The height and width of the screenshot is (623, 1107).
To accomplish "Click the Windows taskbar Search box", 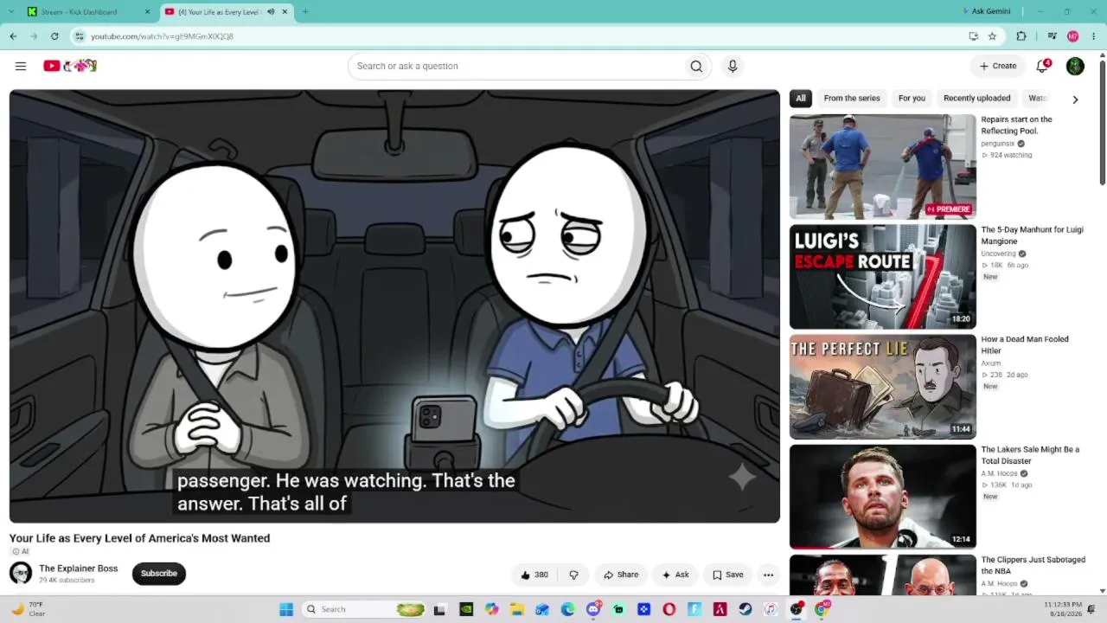I will (364, 609).
